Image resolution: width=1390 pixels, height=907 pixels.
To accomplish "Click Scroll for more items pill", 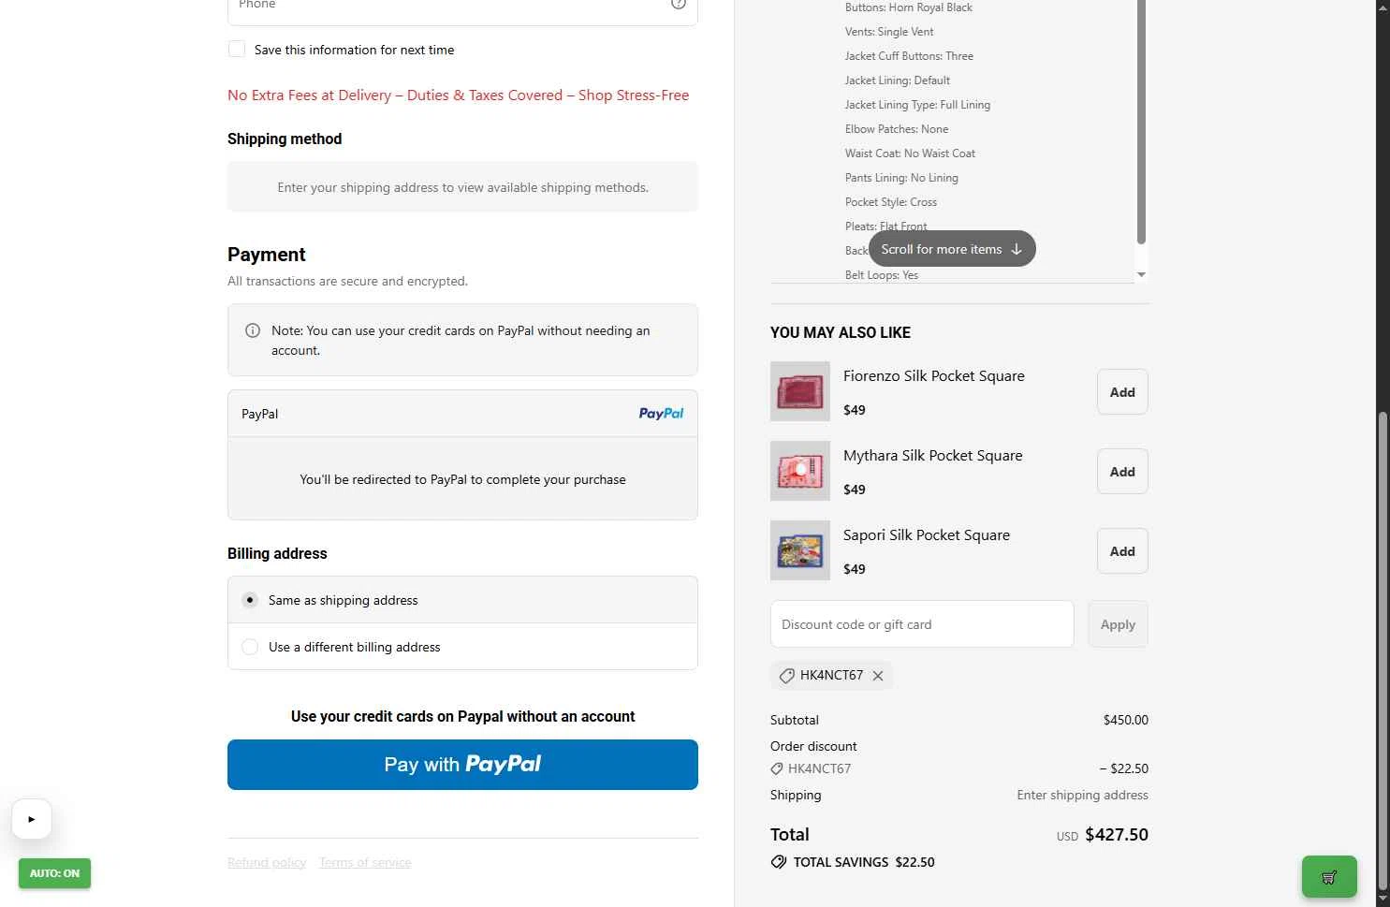I will point(952,249).
